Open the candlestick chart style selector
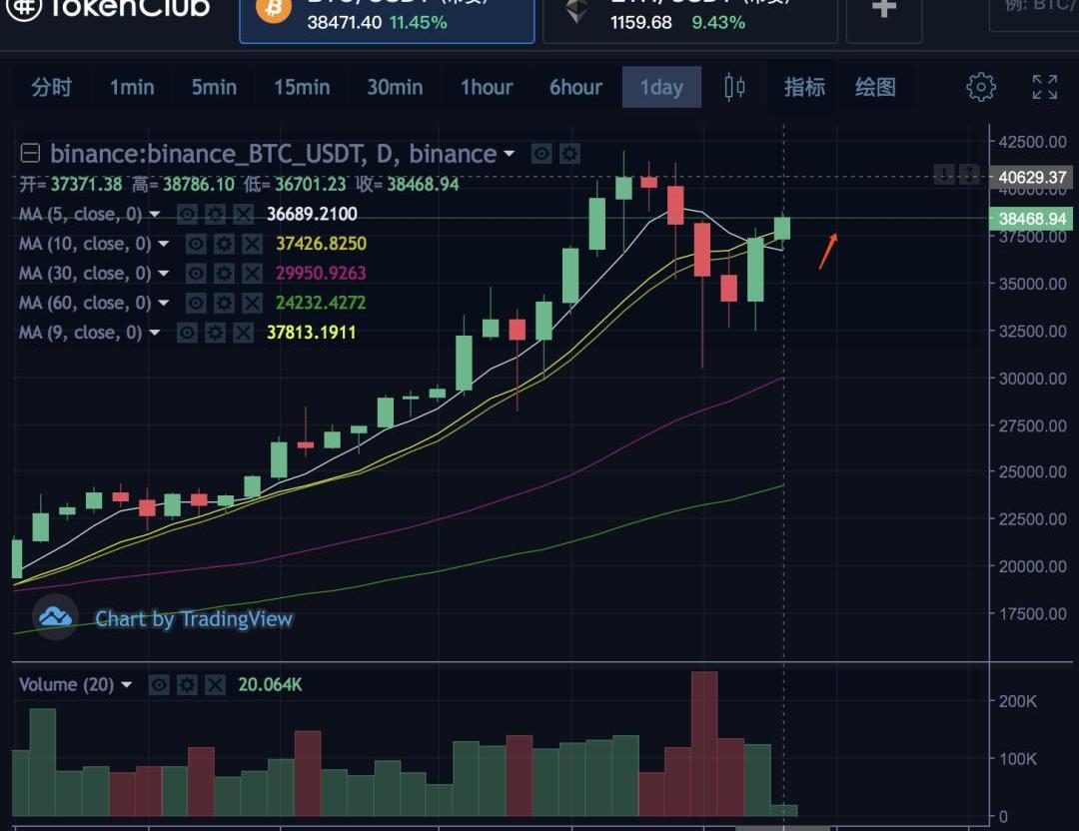The height and width of the screenshot is (831, 1079). 734,87
